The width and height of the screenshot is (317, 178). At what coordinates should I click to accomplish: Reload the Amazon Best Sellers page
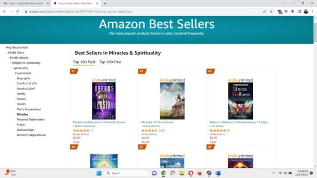point(18,12)
